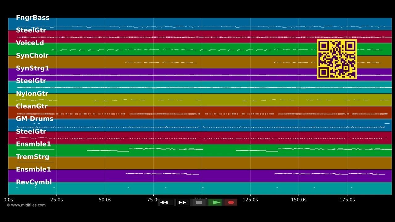Select the SteelGtr label just below GM Drums

click(x=31, y=131)
